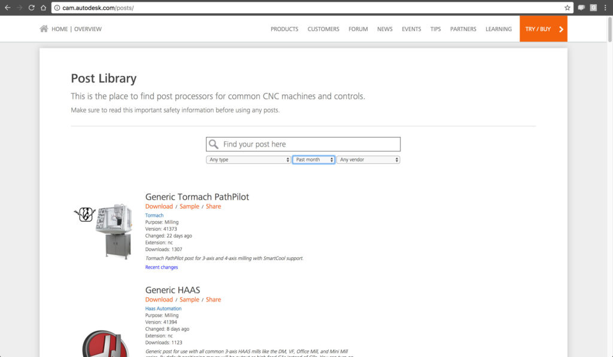
Task: Select the 'Changed: 8 days ago' text
Action: click(167, 329)
